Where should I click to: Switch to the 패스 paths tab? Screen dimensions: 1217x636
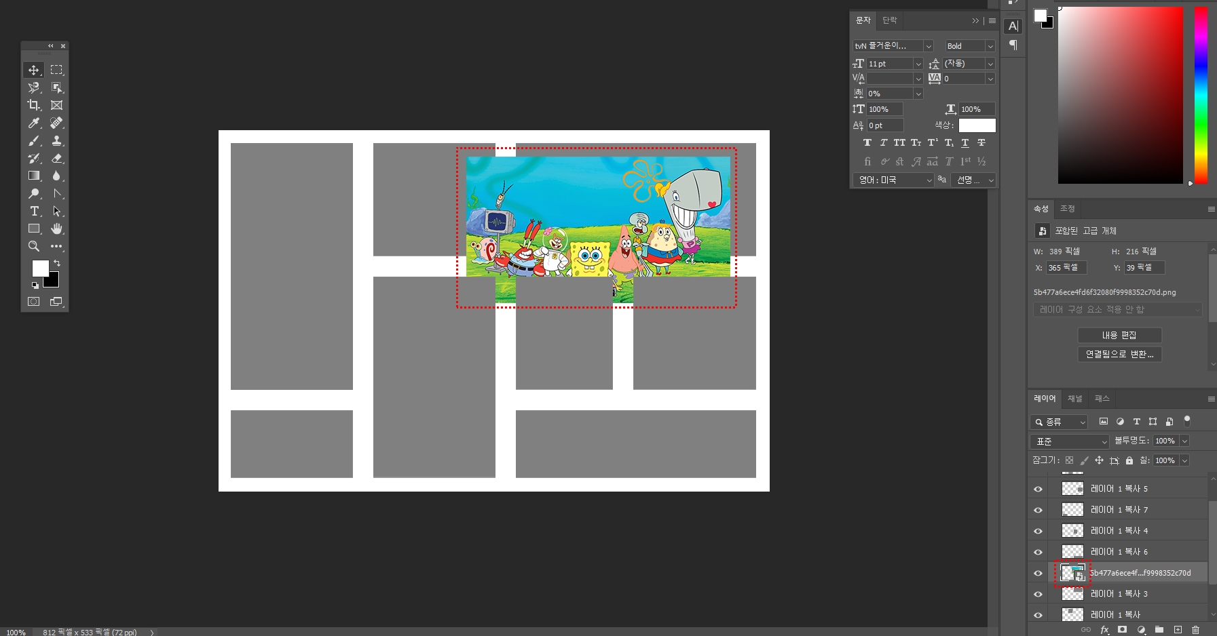tap(1102, 399)
